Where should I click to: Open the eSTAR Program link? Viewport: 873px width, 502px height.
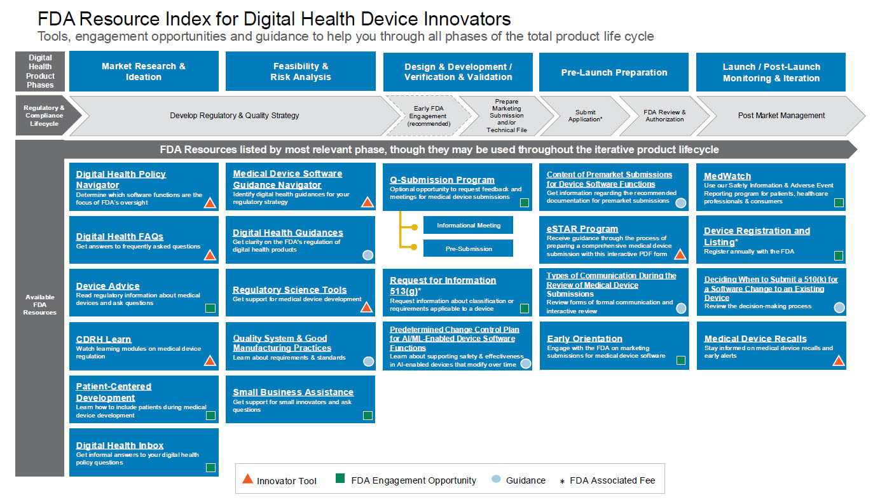pos(582,229)
